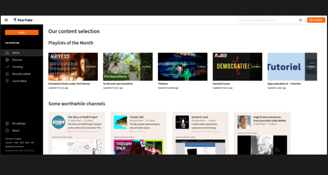Click 'Playlists of the Month' heading

71,43
